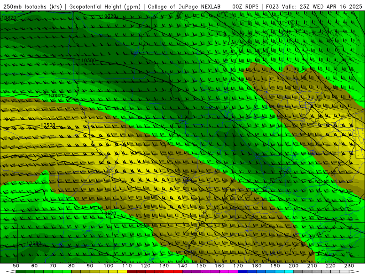Pick the bright yellow swatch just below 110
This screenshot has width=365, height=274.
(122, 272)
